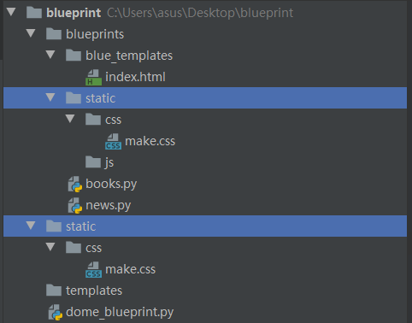
Task: Click the CSS icon of make.css in root static
Action: (93, 270)
